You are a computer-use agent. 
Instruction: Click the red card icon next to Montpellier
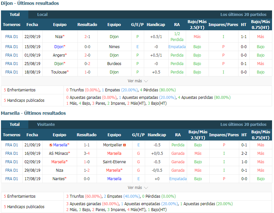124,145
